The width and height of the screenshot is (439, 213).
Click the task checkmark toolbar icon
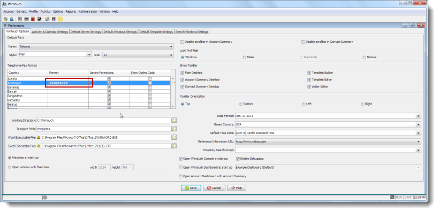tap(40, 19)
